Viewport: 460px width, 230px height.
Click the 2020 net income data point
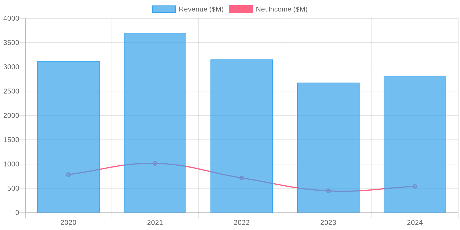click(x=68, y=175)
